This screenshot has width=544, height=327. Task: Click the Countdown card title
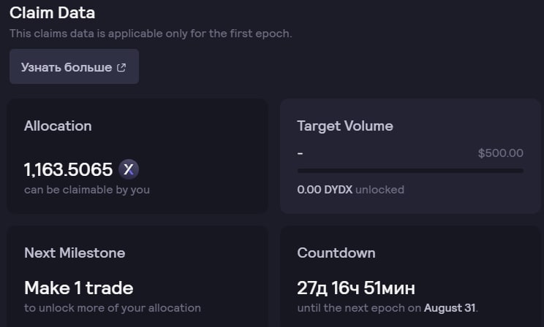[336, 253]
